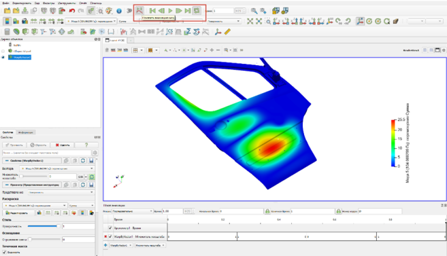Adjust the Отражение света slider
Screen dimensions: 447x256
44,240
